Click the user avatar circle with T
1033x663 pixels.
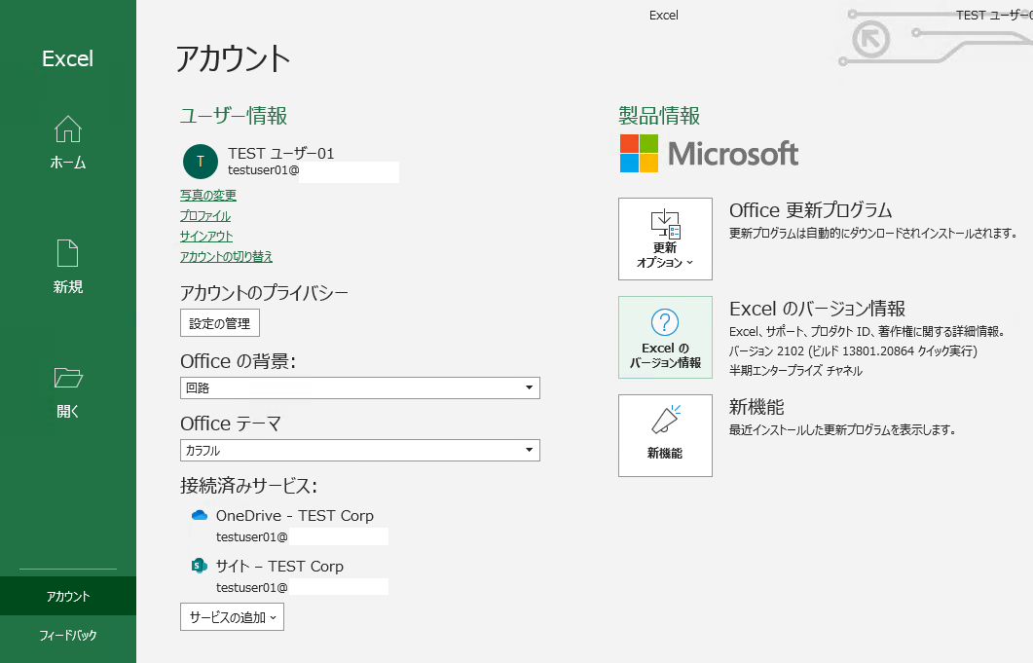pos(201,162)
